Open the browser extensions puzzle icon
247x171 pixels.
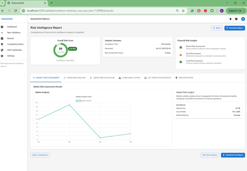[x=212, y=11]
